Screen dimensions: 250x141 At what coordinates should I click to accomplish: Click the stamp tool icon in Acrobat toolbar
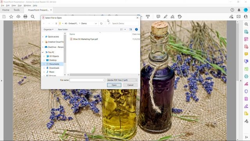point(180,16)
